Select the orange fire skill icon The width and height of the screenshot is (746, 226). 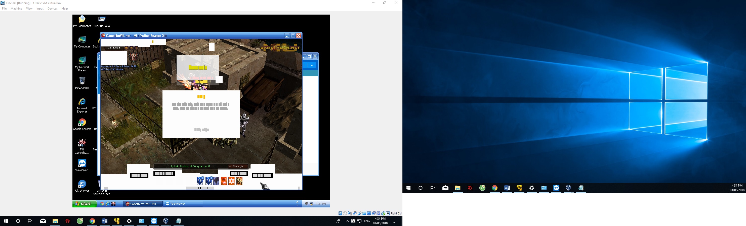coord(224,181)
